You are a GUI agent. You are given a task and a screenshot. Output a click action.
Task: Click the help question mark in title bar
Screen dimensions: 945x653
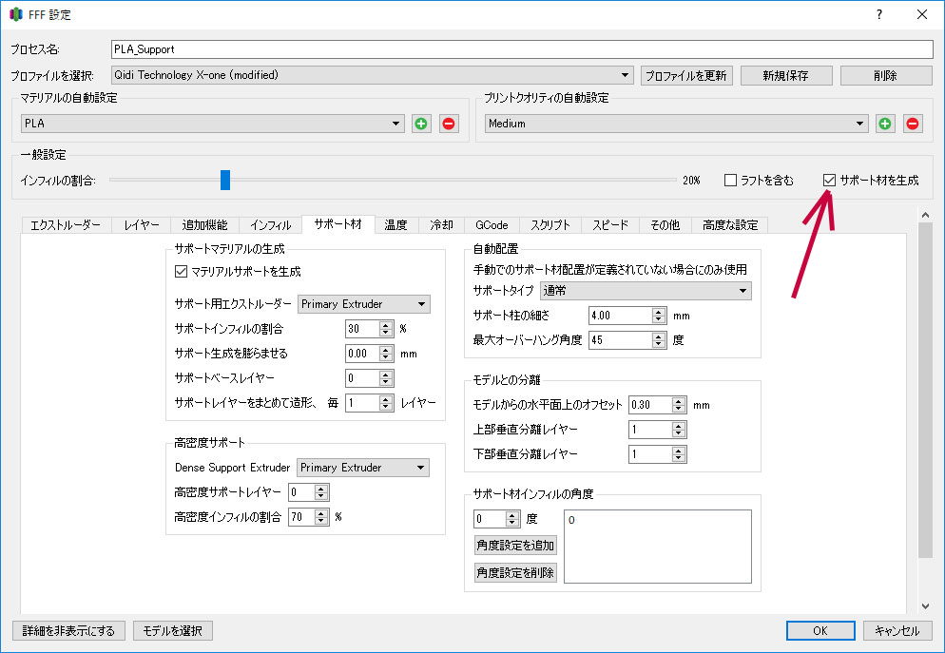coord(878,14)
